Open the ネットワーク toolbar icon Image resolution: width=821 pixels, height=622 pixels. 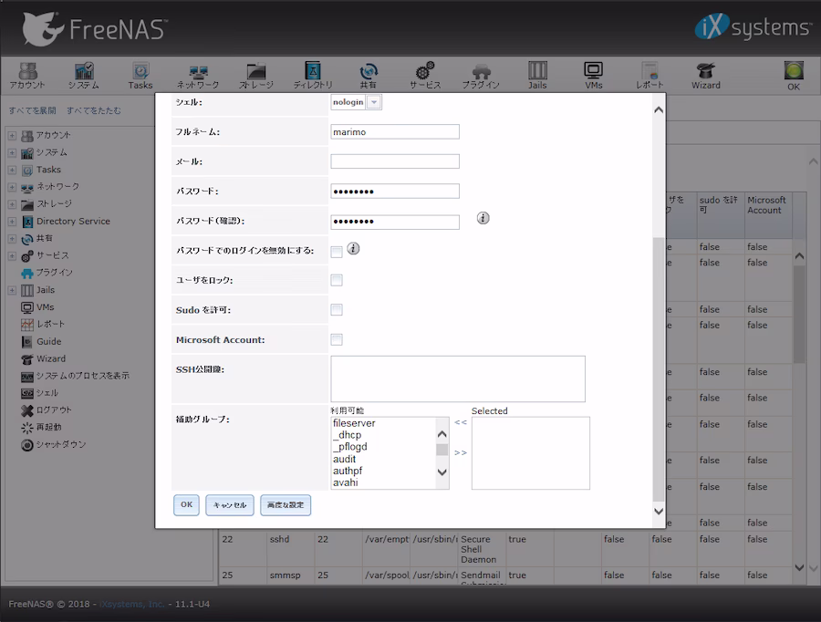198,76
